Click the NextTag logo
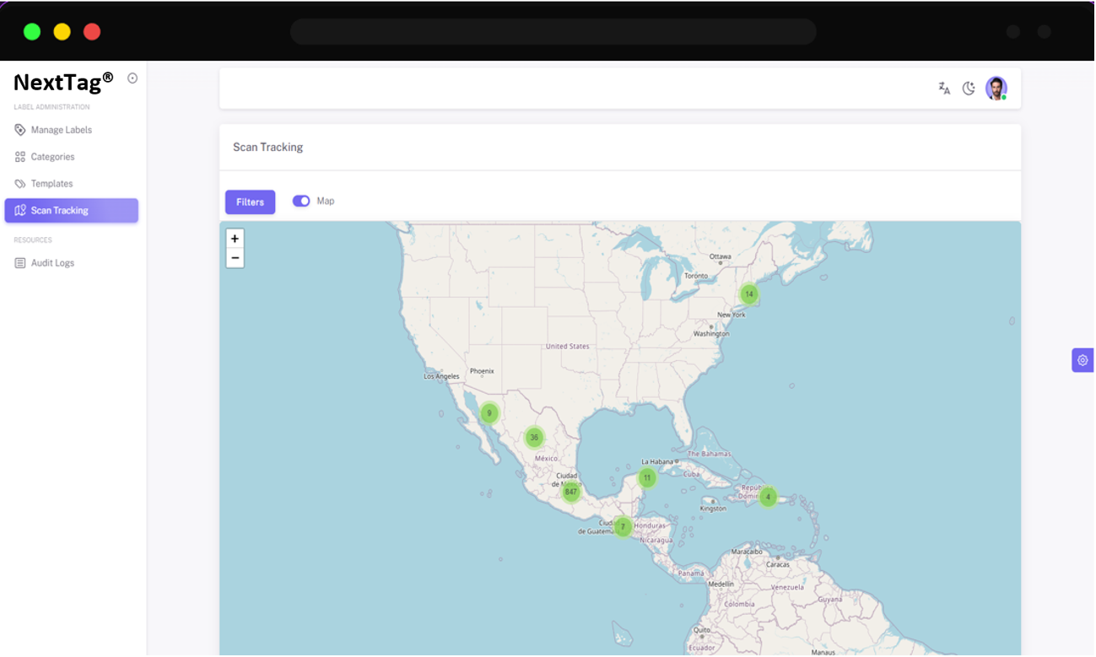 63,83
